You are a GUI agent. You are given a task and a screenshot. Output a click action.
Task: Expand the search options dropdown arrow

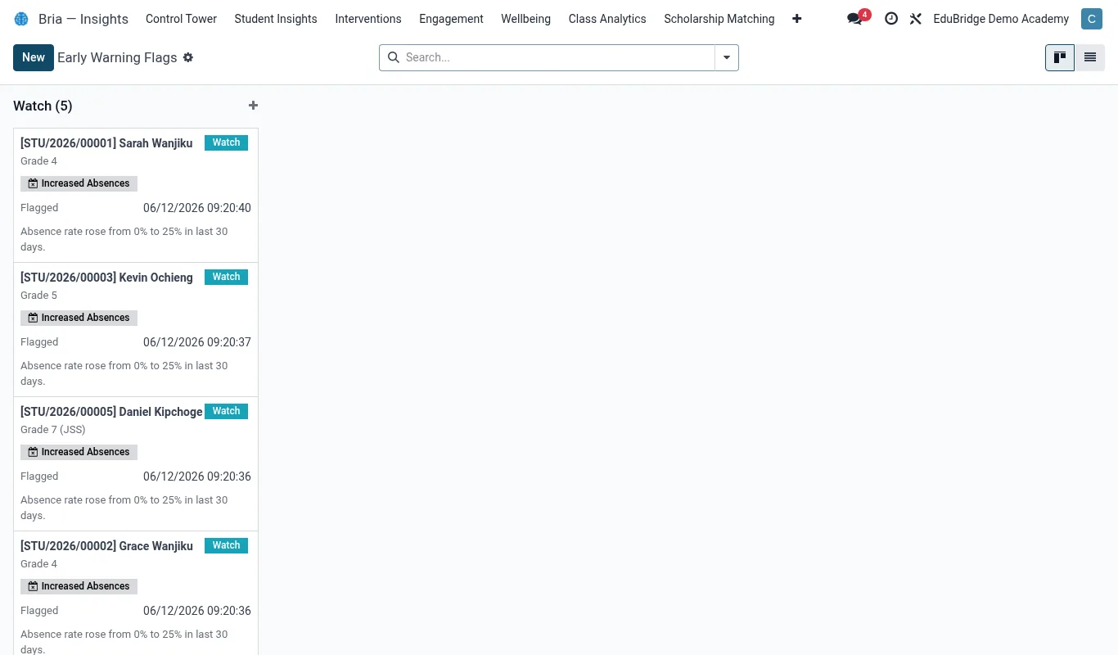click(x=727, y=57)
